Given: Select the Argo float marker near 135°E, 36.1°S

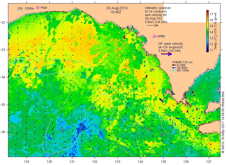Looking at the screenshot, I should click(x=162, y=134).
